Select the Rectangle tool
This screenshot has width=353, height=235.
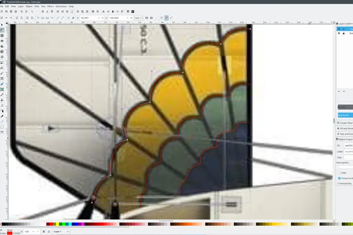[x=2, y=36]
